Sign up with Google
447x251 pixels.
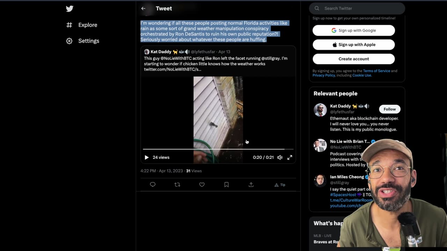tap(354, 30)
